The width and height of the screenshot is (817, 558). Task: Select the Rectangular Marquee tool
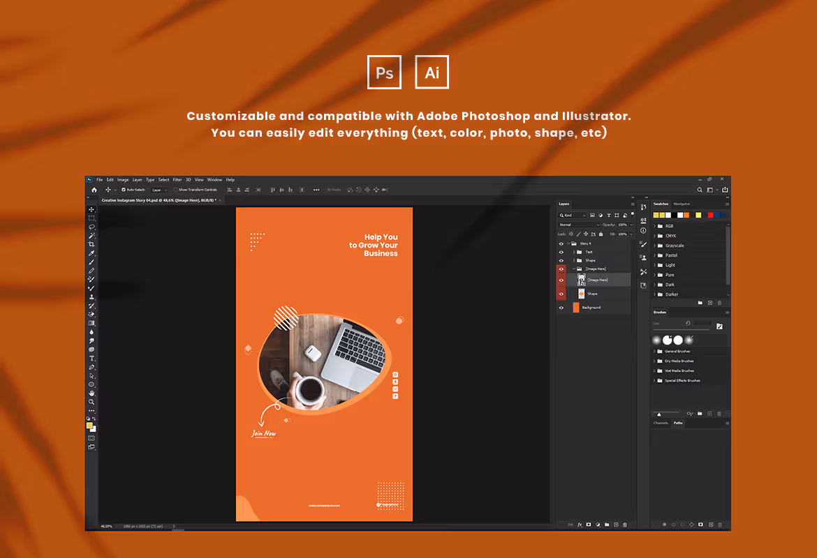(x=91, y=218)
